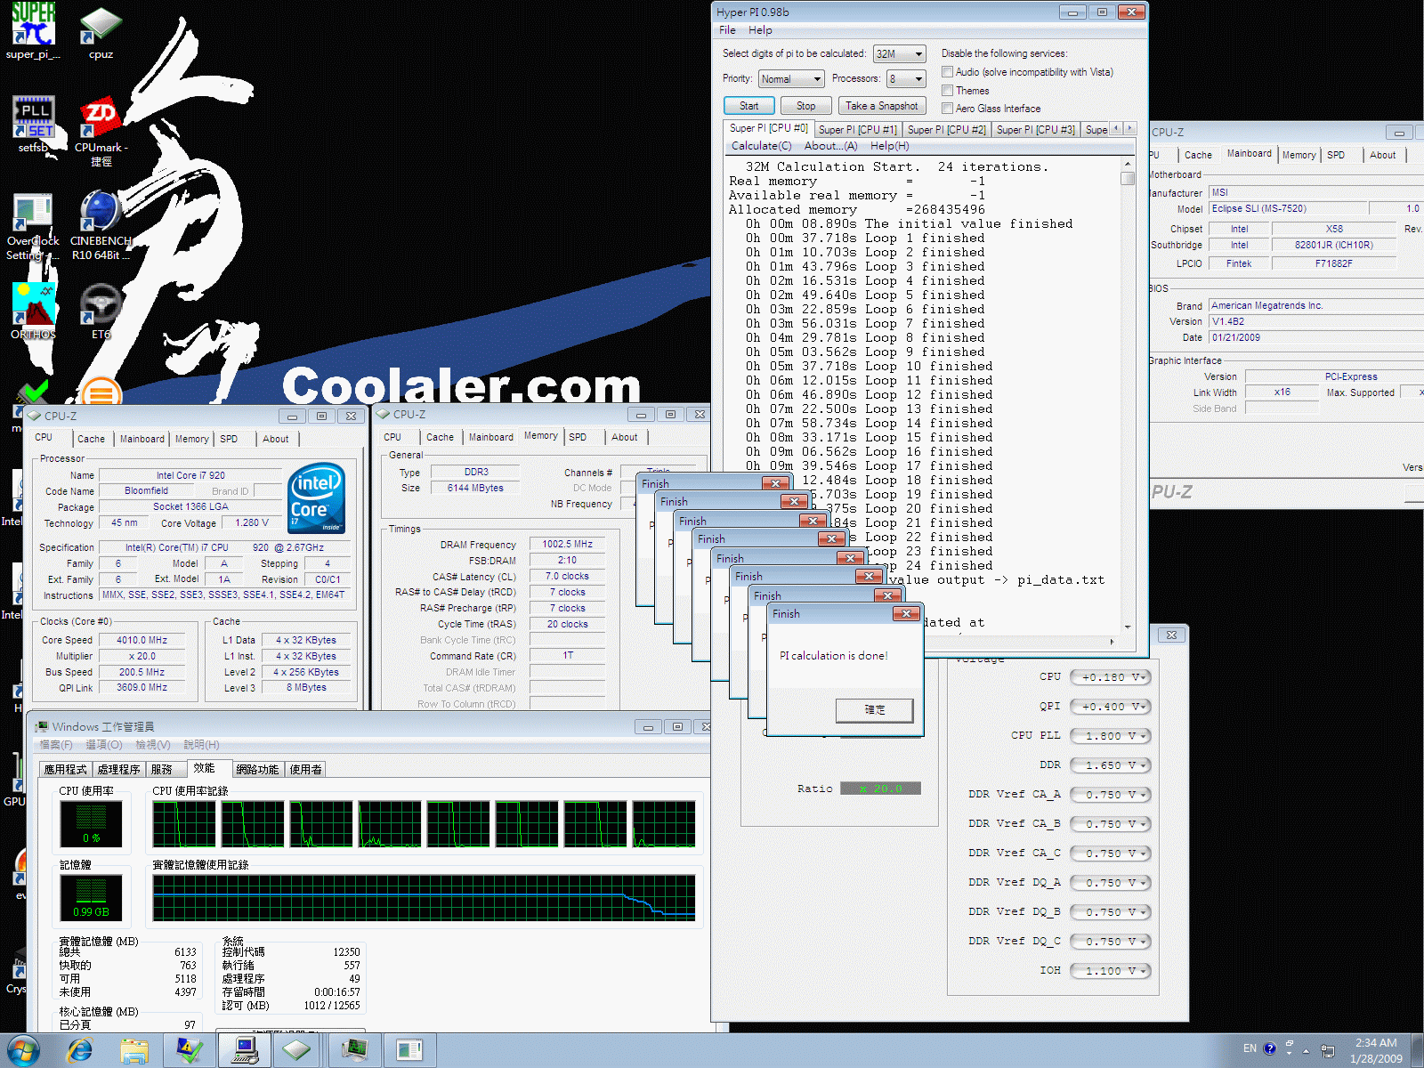
Task: Click the help icon in the system tray
Action: [1270, 1048]
